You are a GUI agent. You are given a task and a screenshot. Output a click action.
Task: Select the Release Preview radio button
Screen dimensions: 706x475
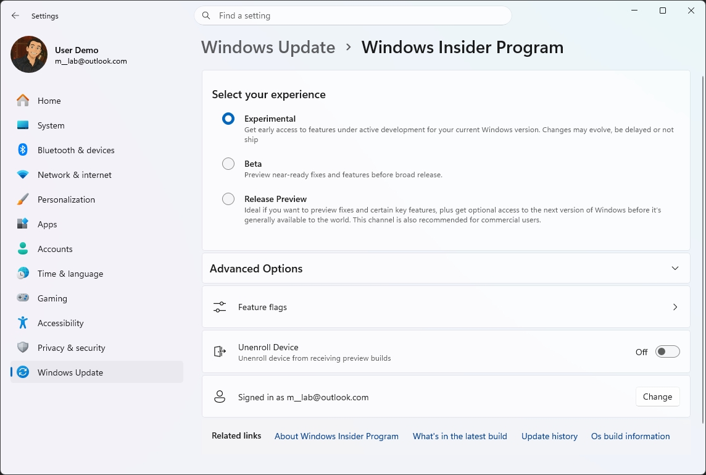(228, 199)
